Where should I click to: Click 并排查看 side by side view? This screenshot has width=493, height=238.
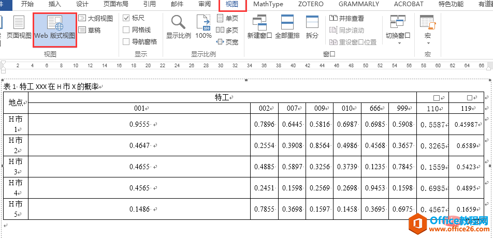pyautogui.click(x=347, y=19)
